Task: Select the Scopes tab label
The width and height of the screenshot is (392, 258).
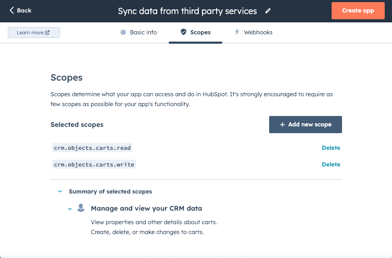Action: tap(200, 32)
